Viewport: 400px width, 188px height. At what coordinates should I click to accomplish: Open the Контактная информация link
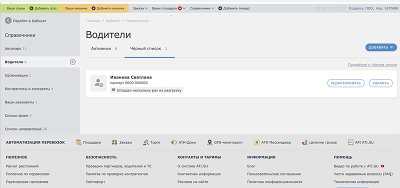[x=199, y=174]
